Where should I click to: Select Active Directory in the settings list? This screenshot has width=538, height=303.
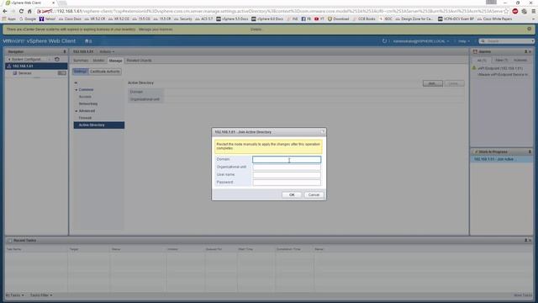tap(99, 125)
